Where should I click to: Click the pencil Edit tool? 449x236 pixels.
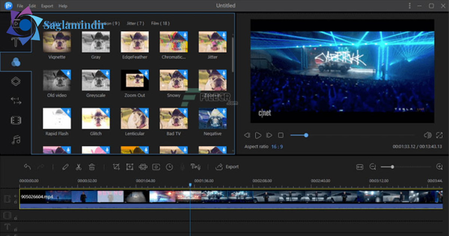tap(65, 167)
